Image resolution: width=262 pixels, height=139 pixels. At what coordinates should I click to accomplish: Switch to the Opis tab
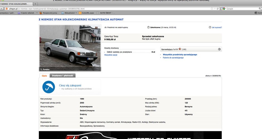point(44,76)
